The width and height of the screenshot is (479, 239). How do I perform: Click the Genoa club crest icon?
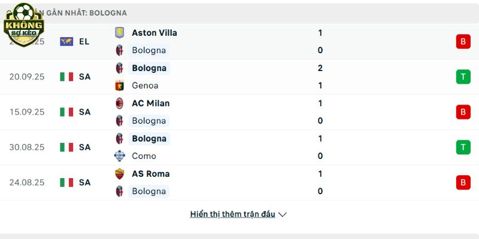tap(119, 85)
